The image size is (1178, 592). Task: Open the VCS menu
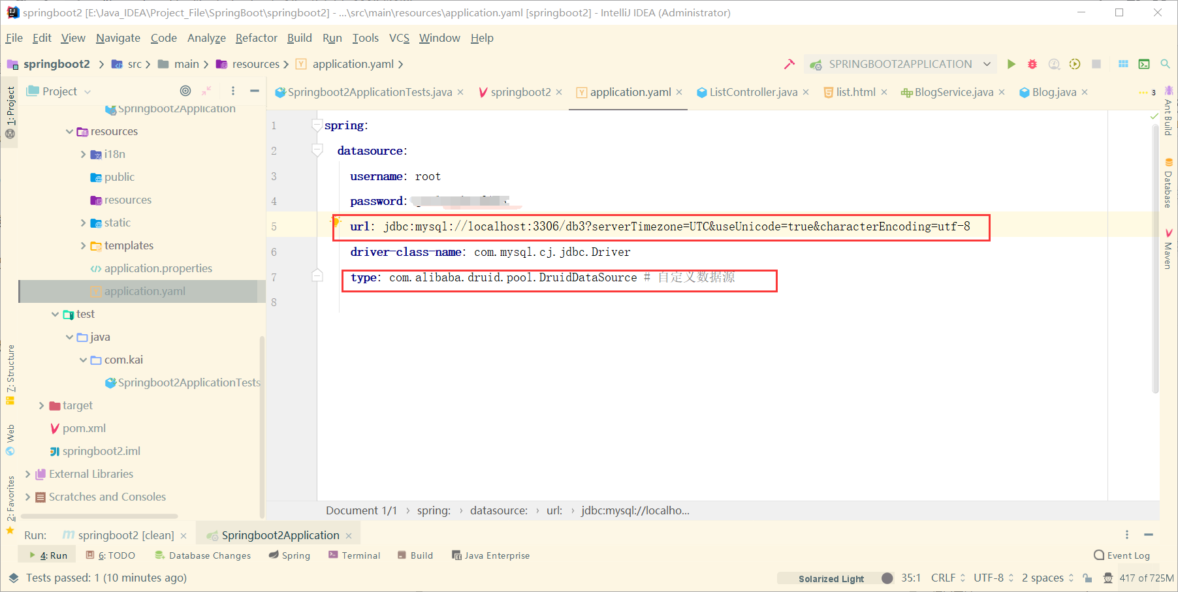[399, 38]
